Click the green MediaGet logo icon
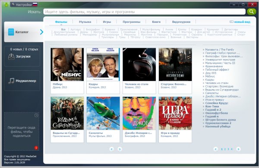The height and width of the screenshot is (168, 259). pos(6,4)
